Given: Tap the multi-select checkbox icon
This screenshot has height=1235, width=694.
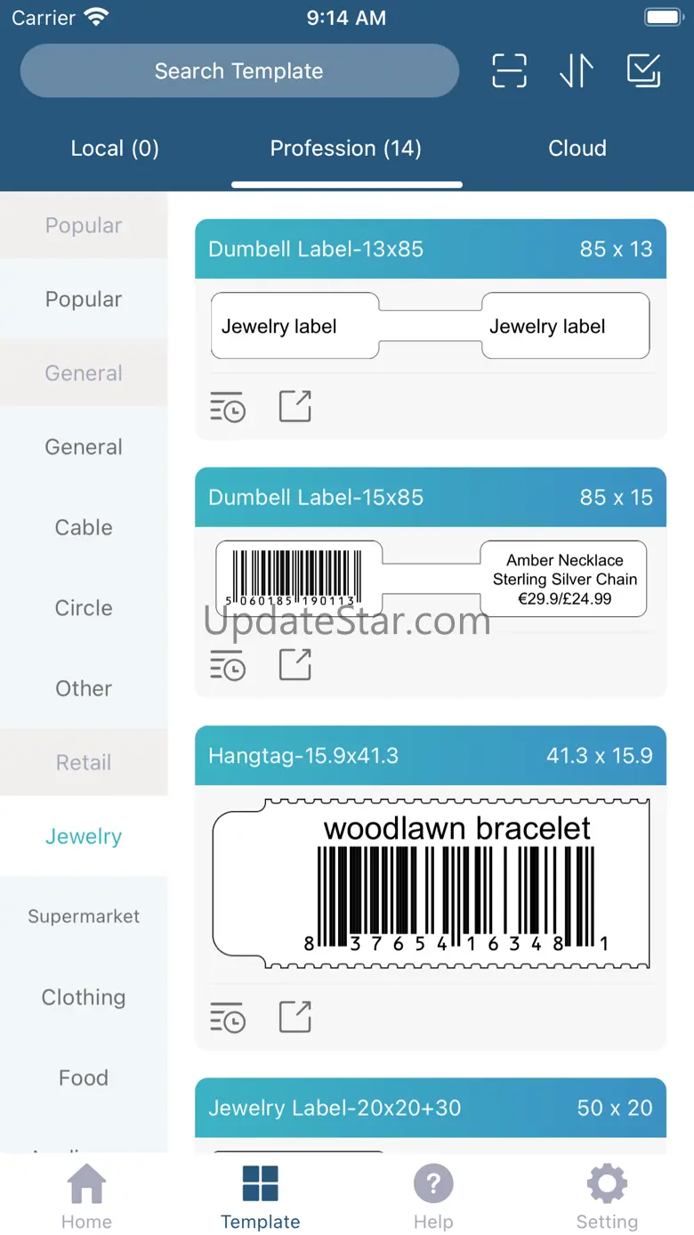Looking at the screenshot, I should point(643,71).
